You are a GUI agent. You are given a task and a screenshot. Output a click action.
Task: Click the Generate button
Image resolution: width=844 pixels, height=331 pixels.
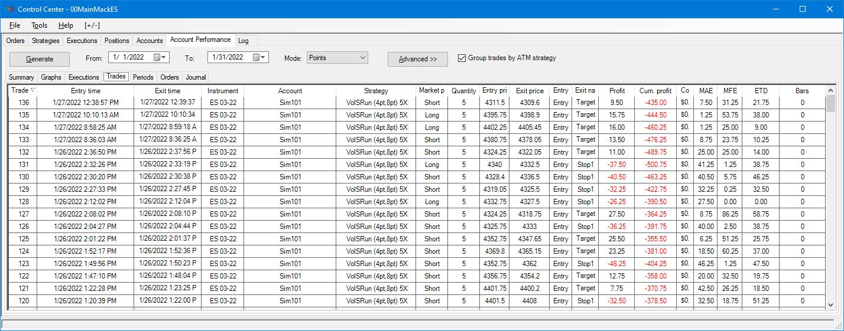tap(40, 59)
